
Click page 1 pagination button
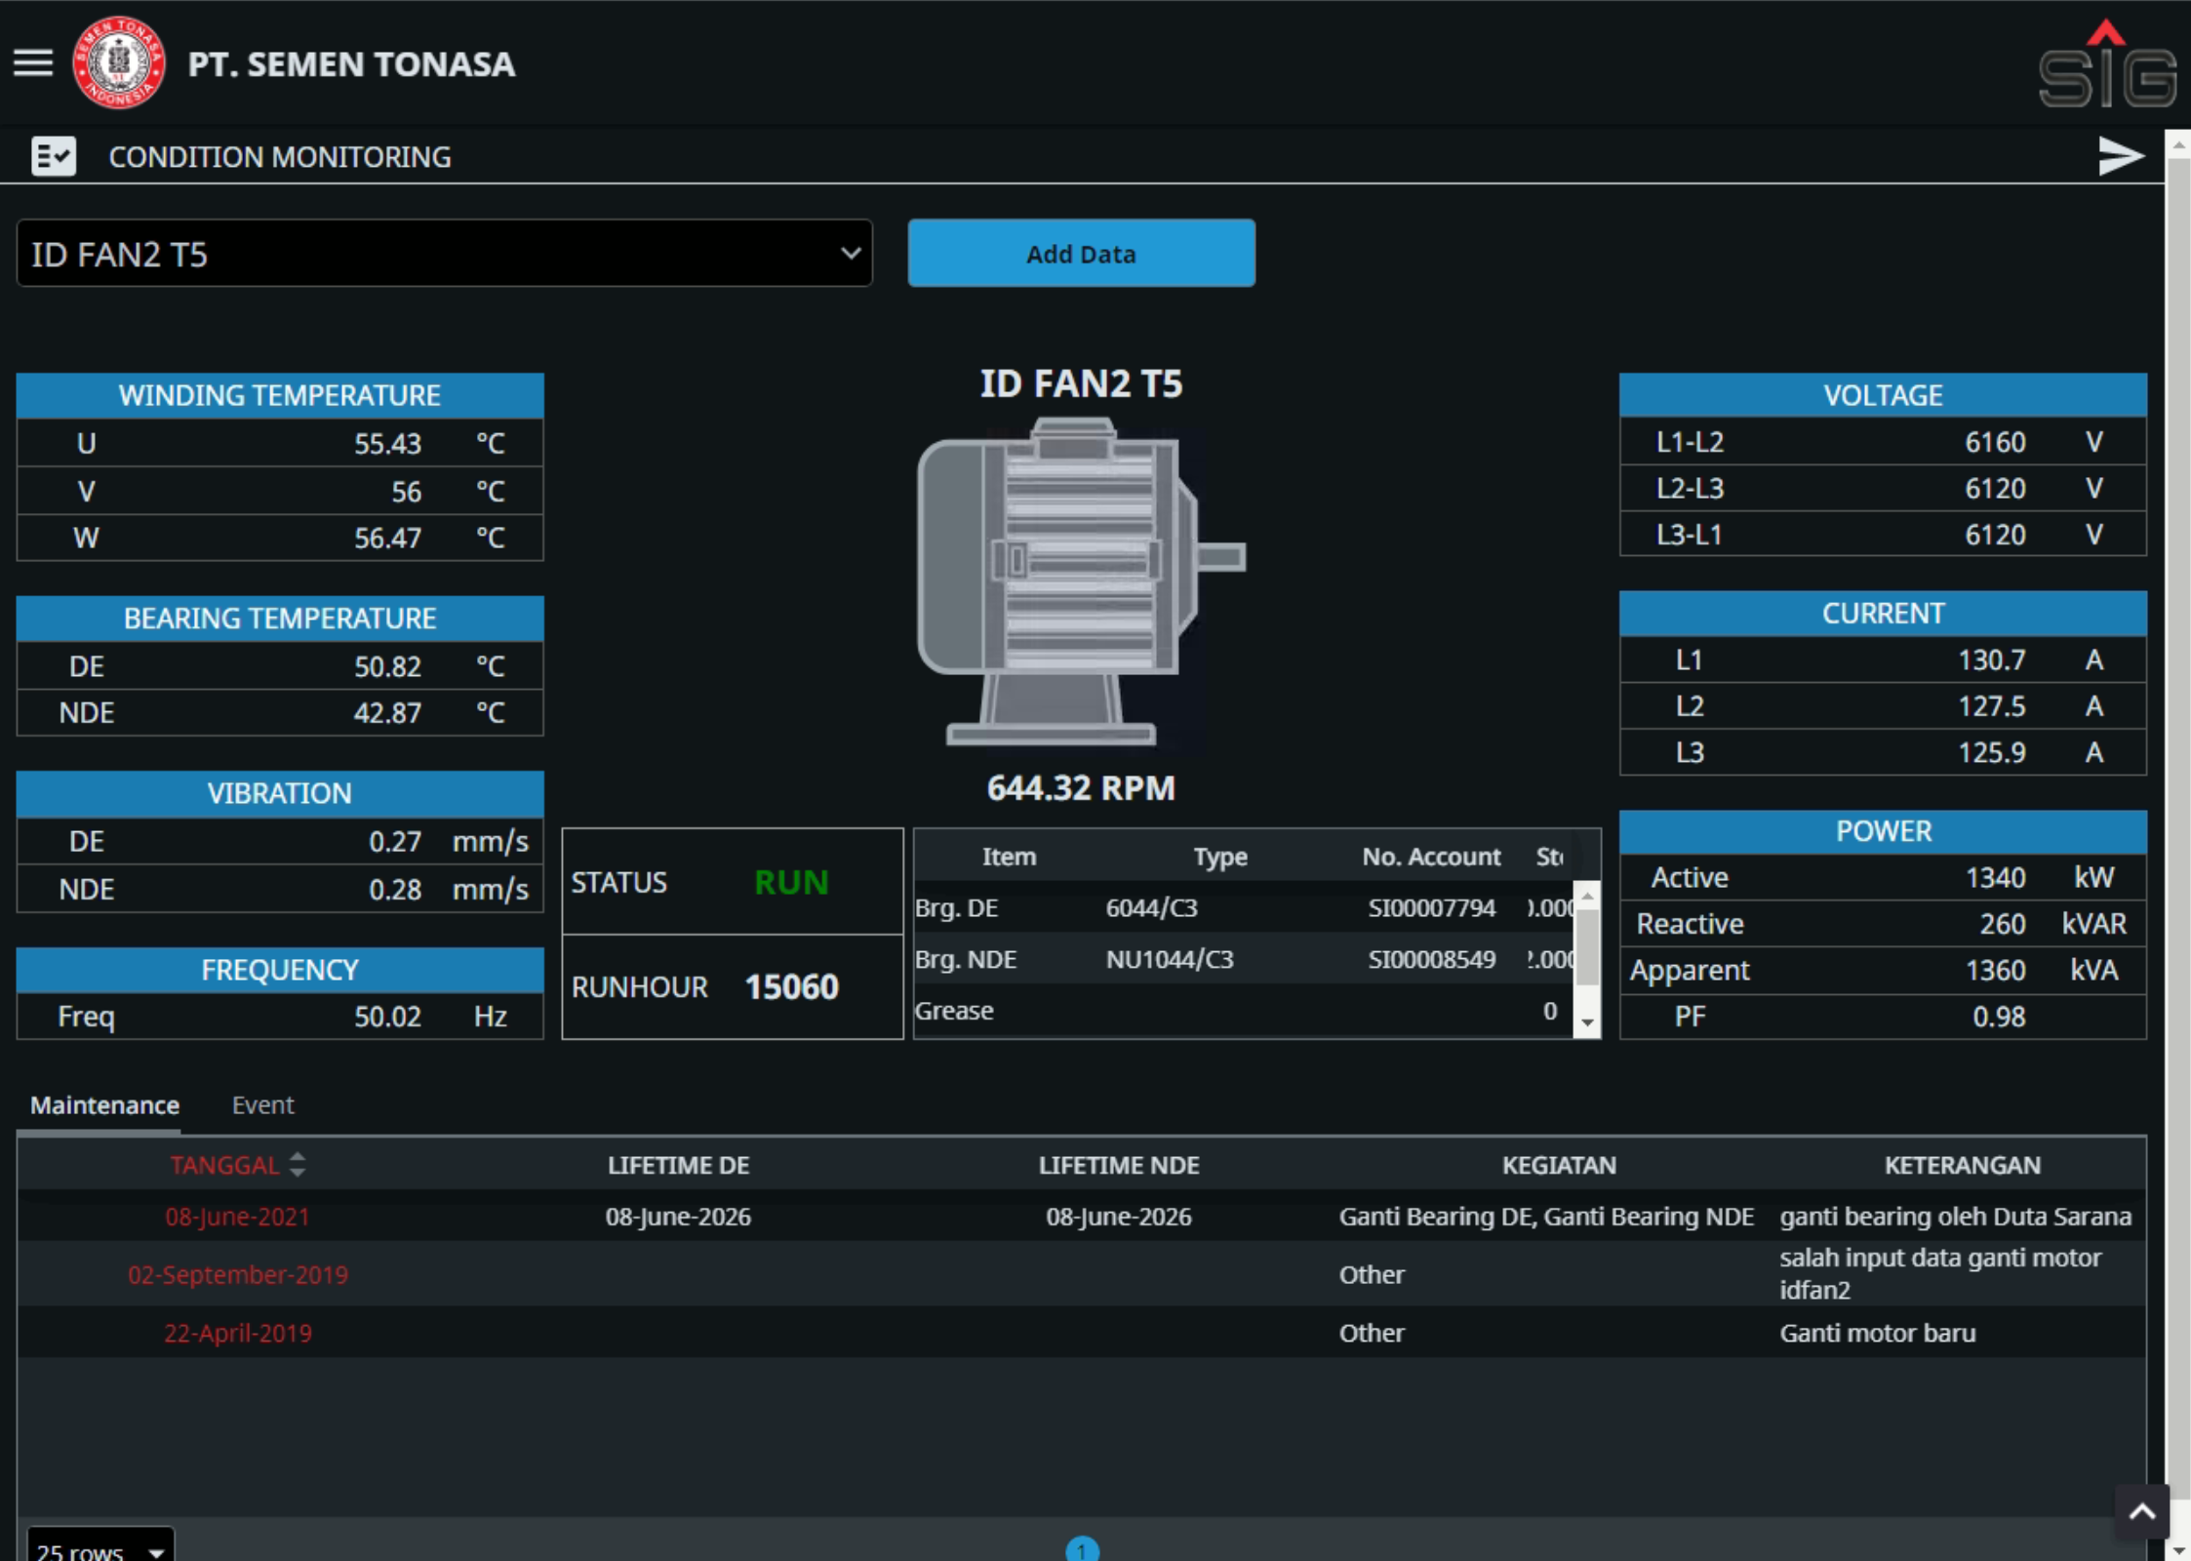[x=1082, y=1550]
